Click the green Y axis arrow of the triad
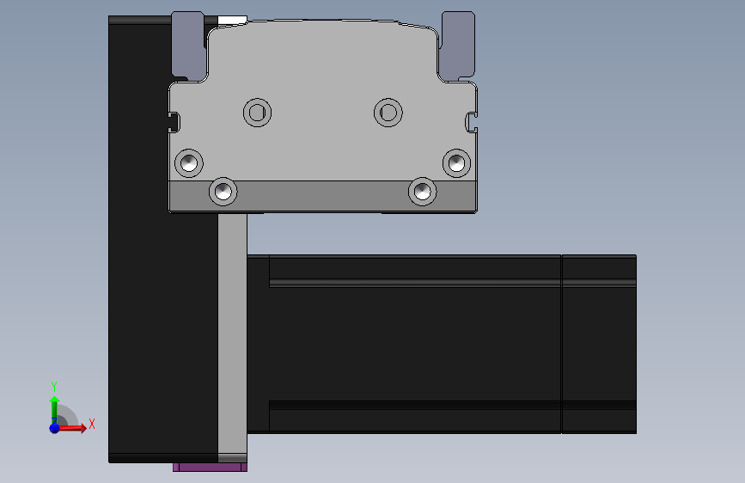 [55, 410]
